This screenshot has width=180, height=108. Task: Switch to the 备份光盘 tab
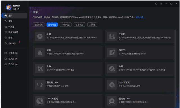pos(52,25)
